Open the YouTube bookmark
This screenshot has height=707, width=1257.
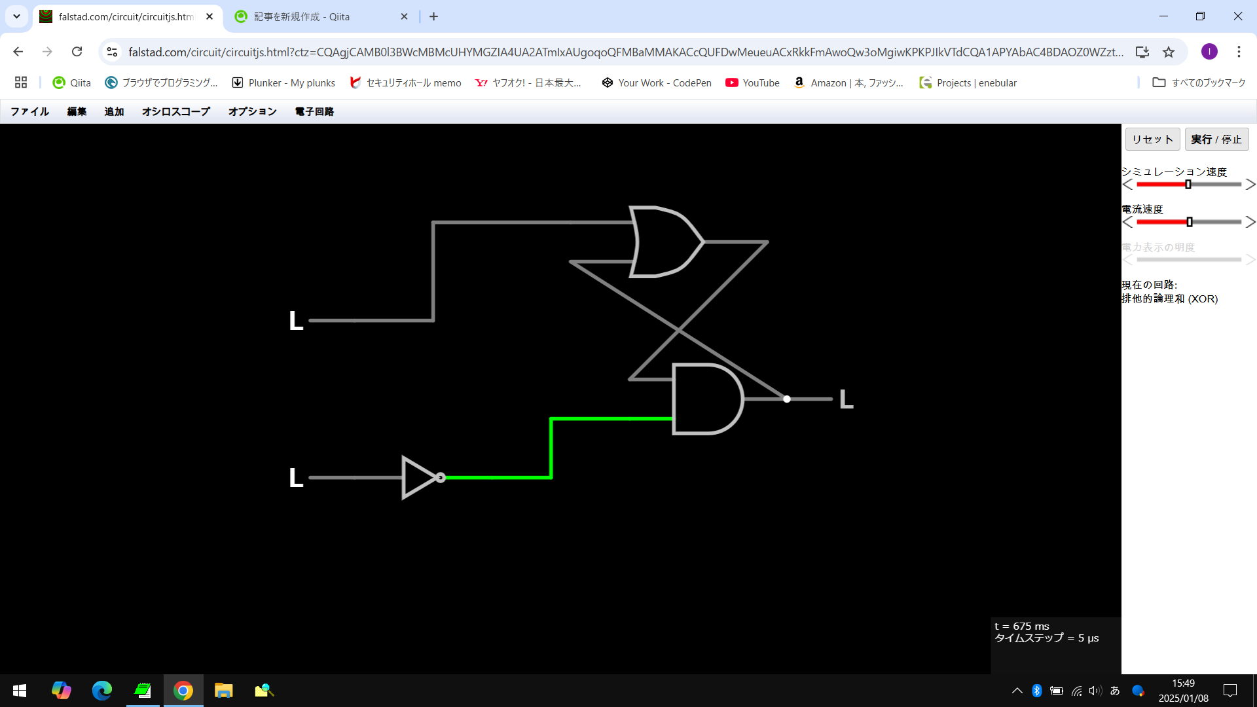[752, 82]
